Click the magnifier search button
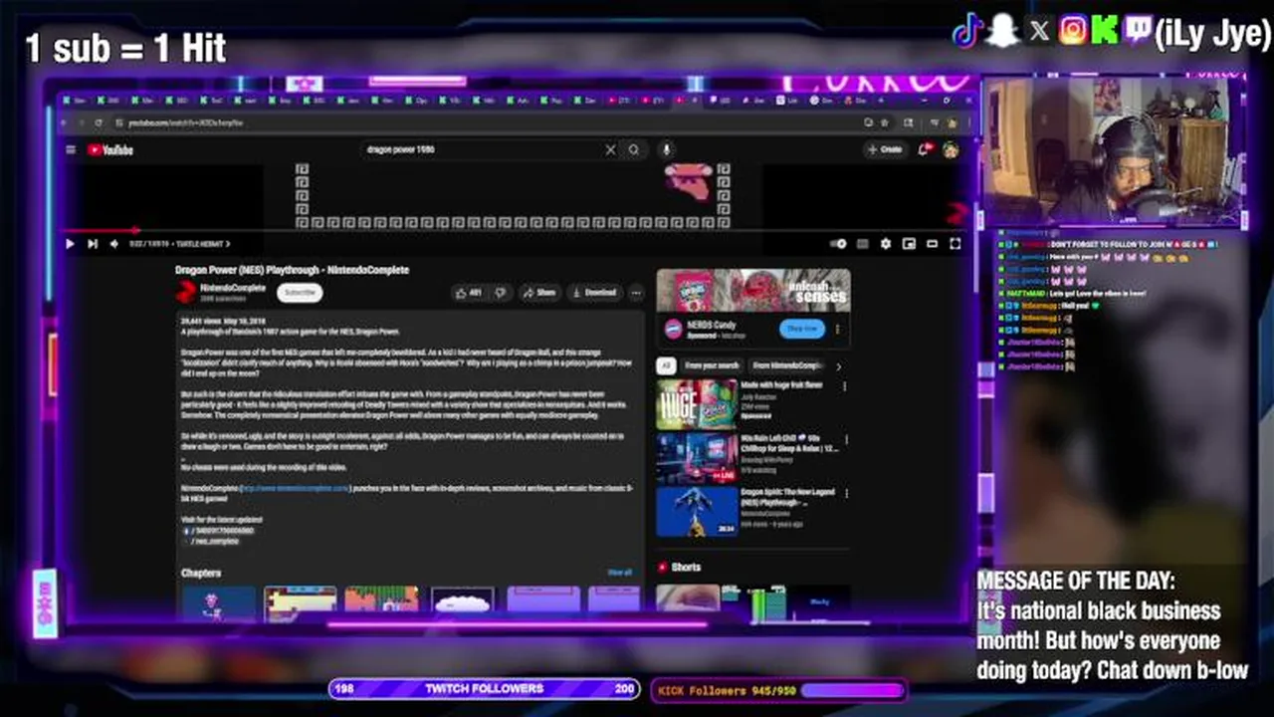Screen dimensions: 1274x717 coord(634,150)
